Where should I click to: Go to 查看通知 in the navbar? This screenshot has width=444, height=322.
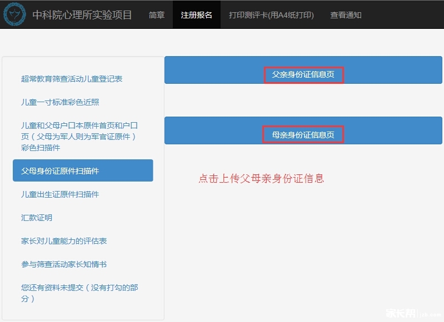pos(346,15)
